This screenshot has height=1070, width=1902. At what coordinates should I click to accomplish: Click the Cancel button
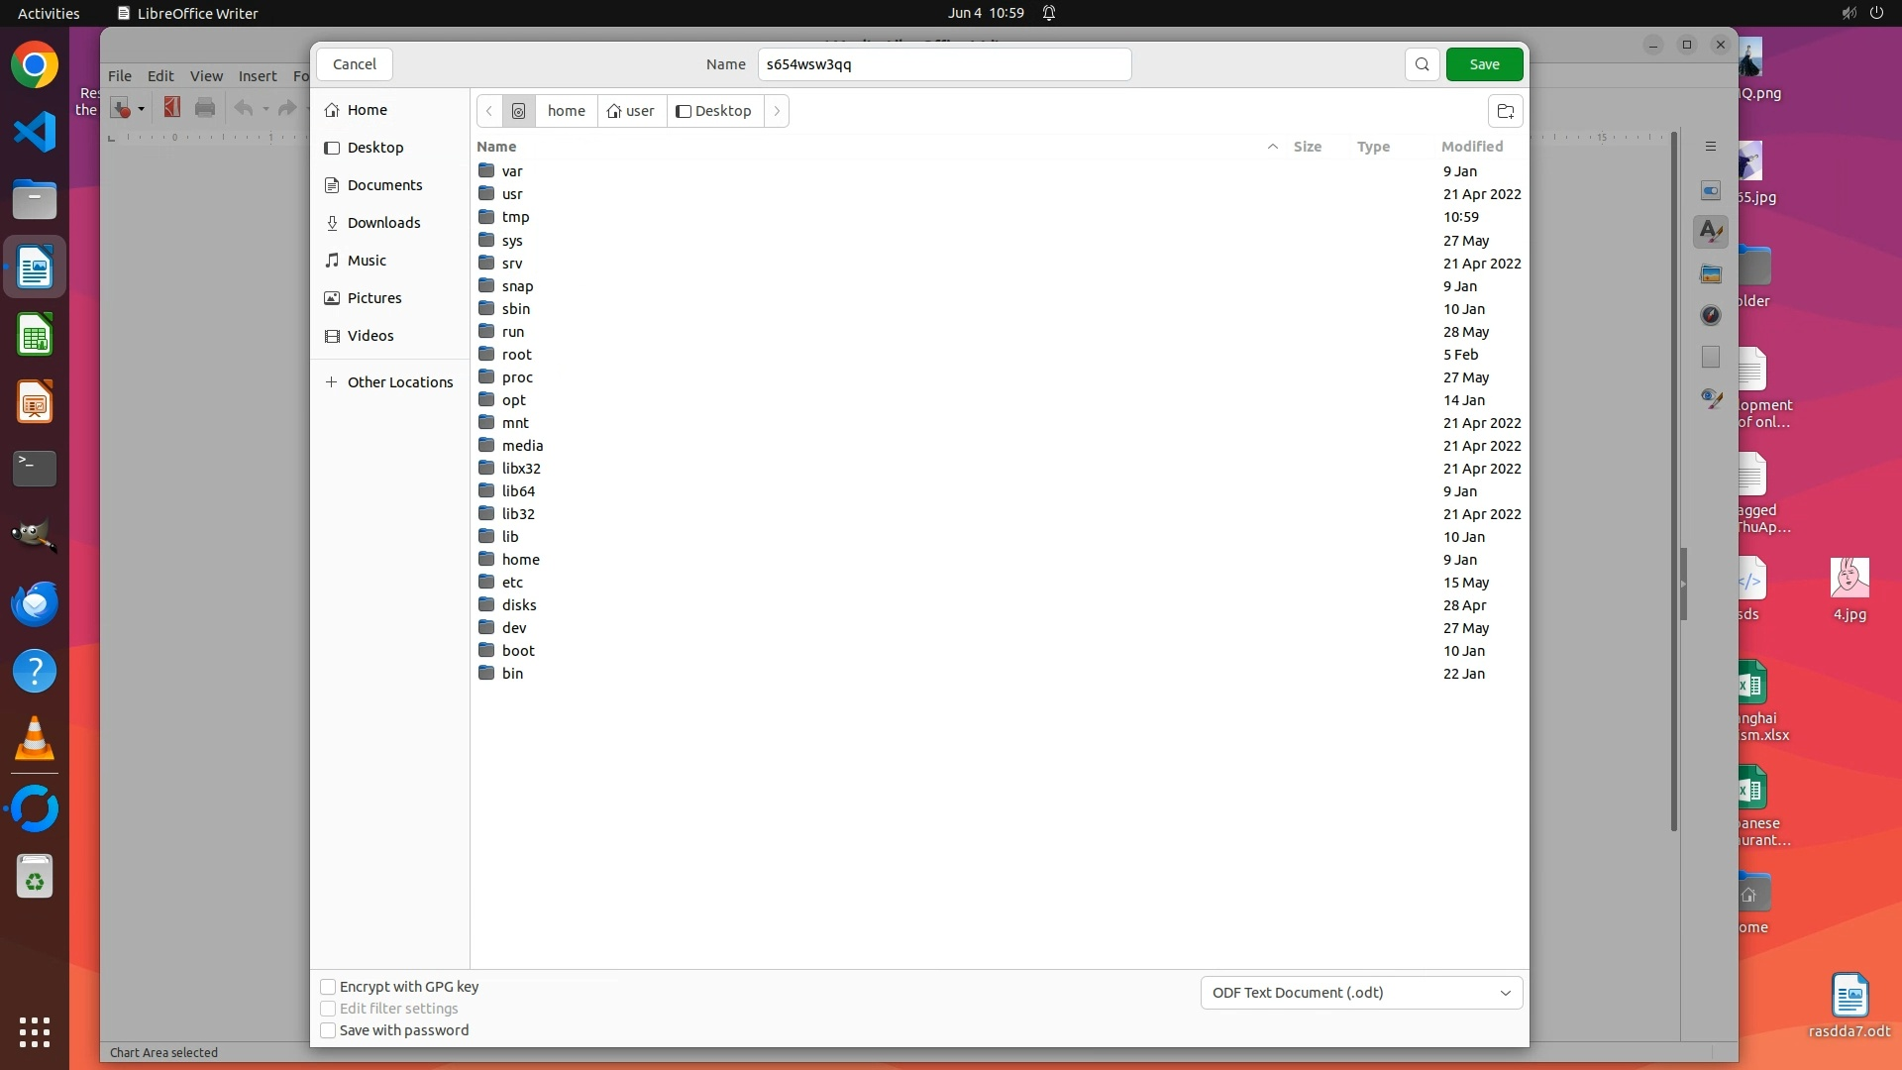[354, 64]
